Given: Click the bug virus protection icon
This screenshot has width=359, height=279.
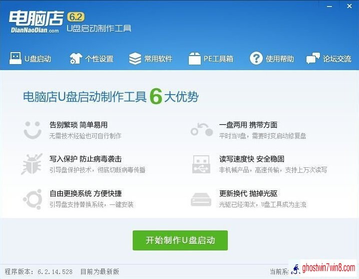Looking at the screenshot, I should point(32,164).
